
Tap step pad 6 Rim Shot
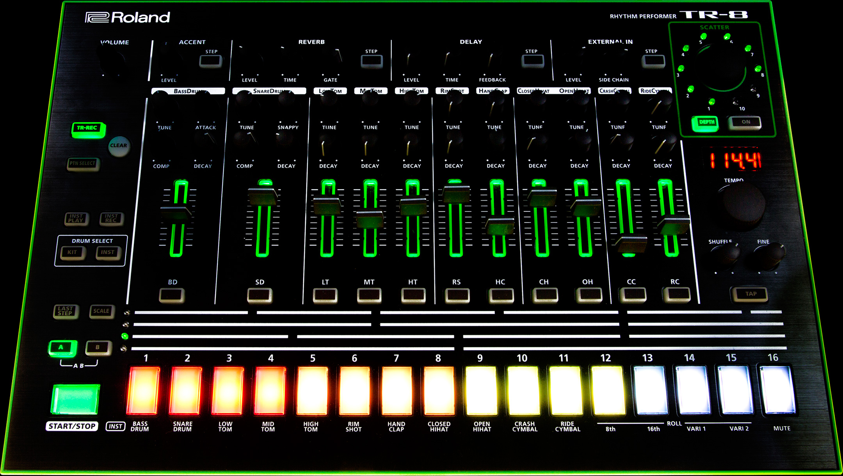coord(354,390)
